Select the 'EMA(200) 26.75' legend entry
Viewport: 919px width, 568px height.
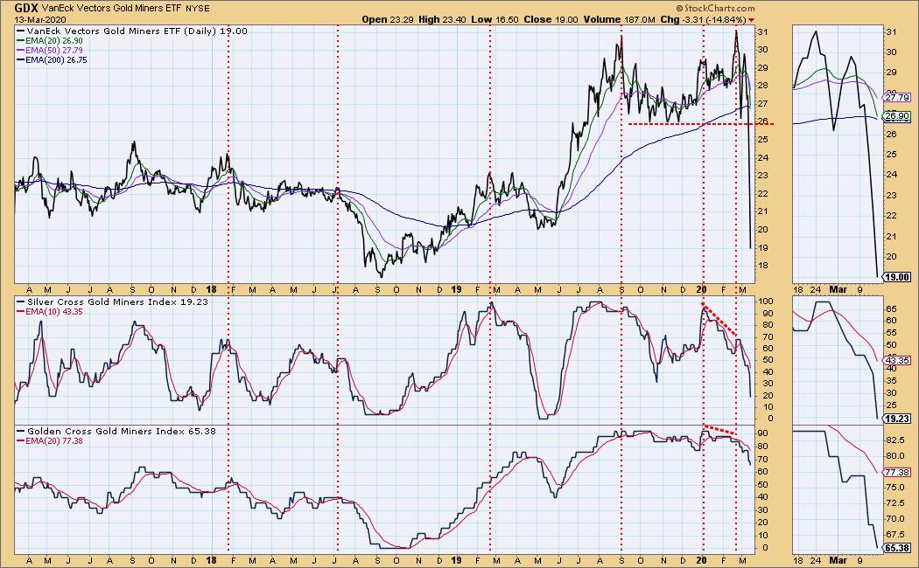pos(53,59)
